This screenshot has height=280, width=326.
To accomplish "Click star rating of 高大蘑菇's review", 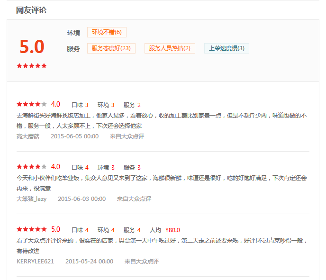I will point(32,104).
